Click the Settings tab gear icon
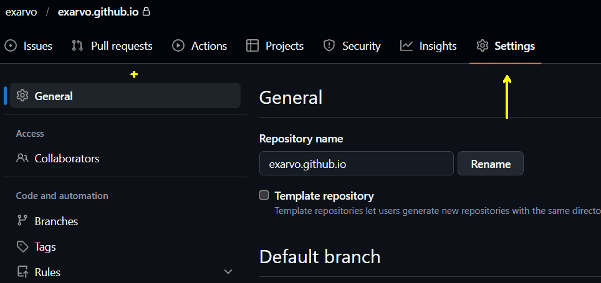This screenshot has width=601, height=283. point(482,46)
